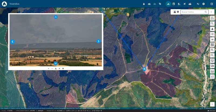This screenshot has height=112, width=216.
Task: Open the airplane aerial resources icon
Action: (x=185, y=4)
